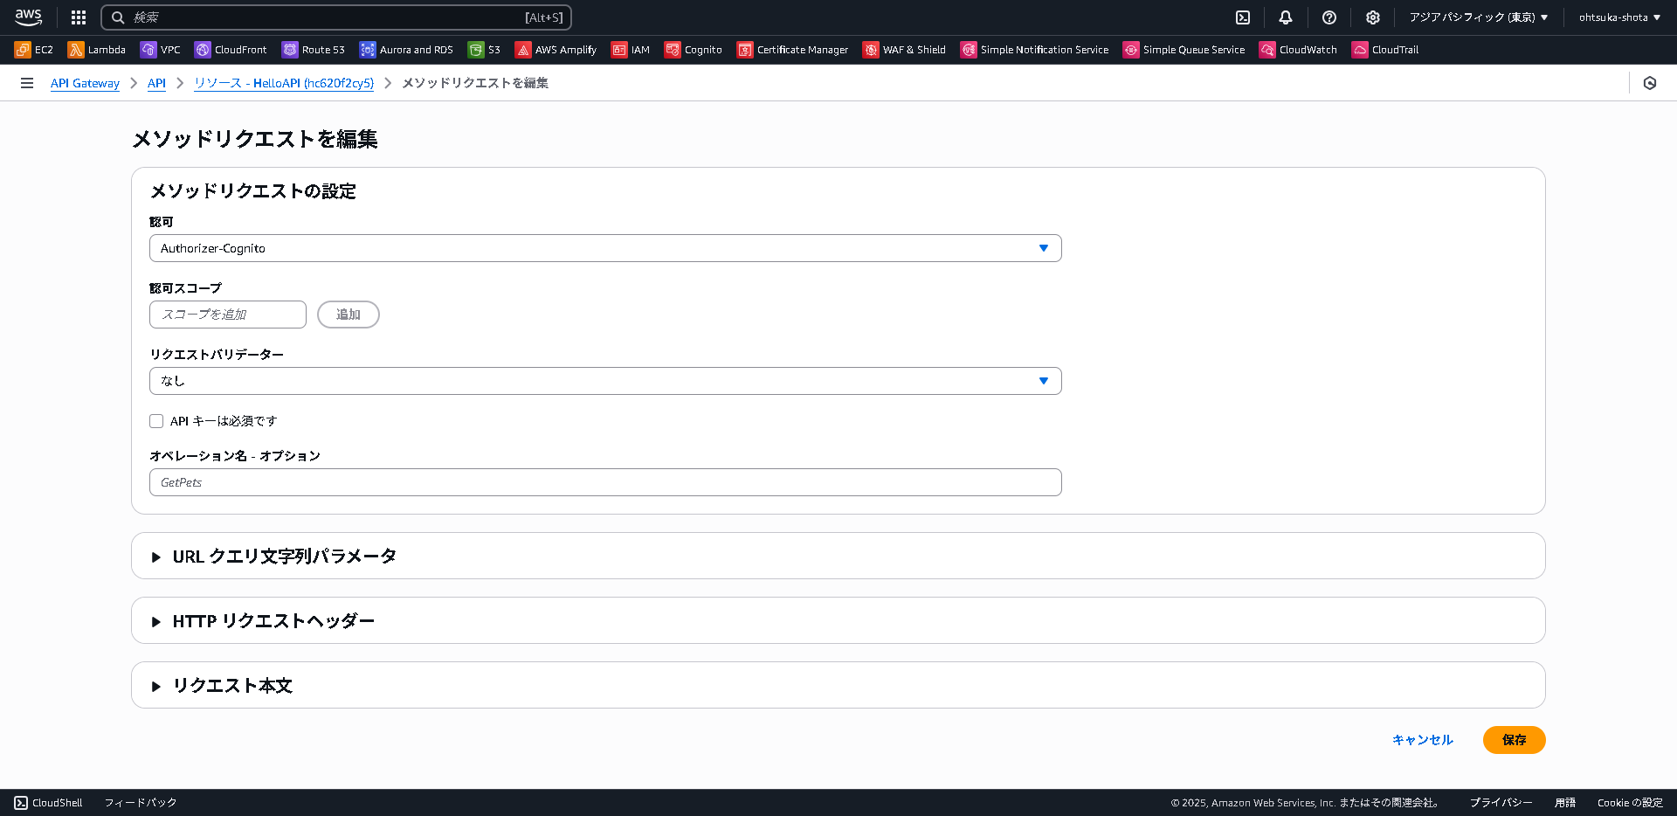Open Cognito from the shortcuts bar
Screen dimensions: 1677x816
(x=693, y=50)
